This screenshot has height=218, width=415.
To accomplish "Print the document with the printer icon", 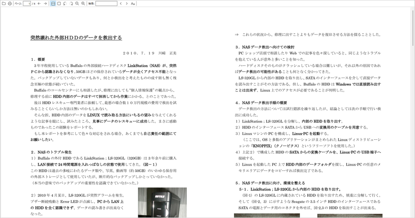I will coord(10,3).
